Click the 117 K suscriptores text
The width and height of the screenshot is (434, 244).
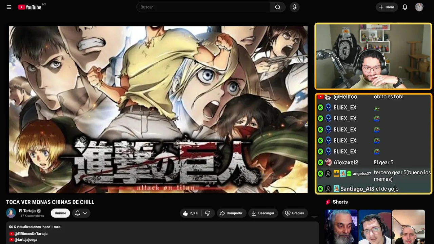(x=32, y=216)
